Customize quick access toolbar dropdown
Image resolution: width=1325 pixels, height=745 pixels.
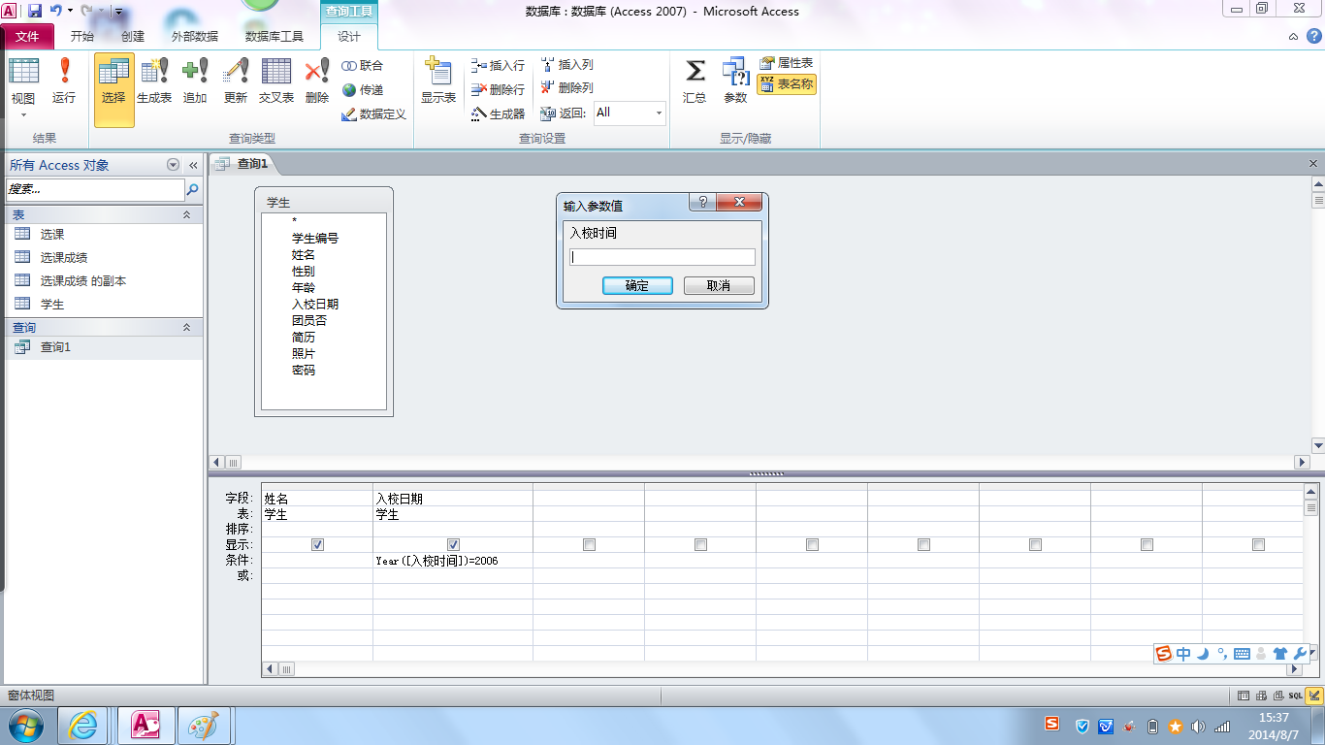click(119, 12)
